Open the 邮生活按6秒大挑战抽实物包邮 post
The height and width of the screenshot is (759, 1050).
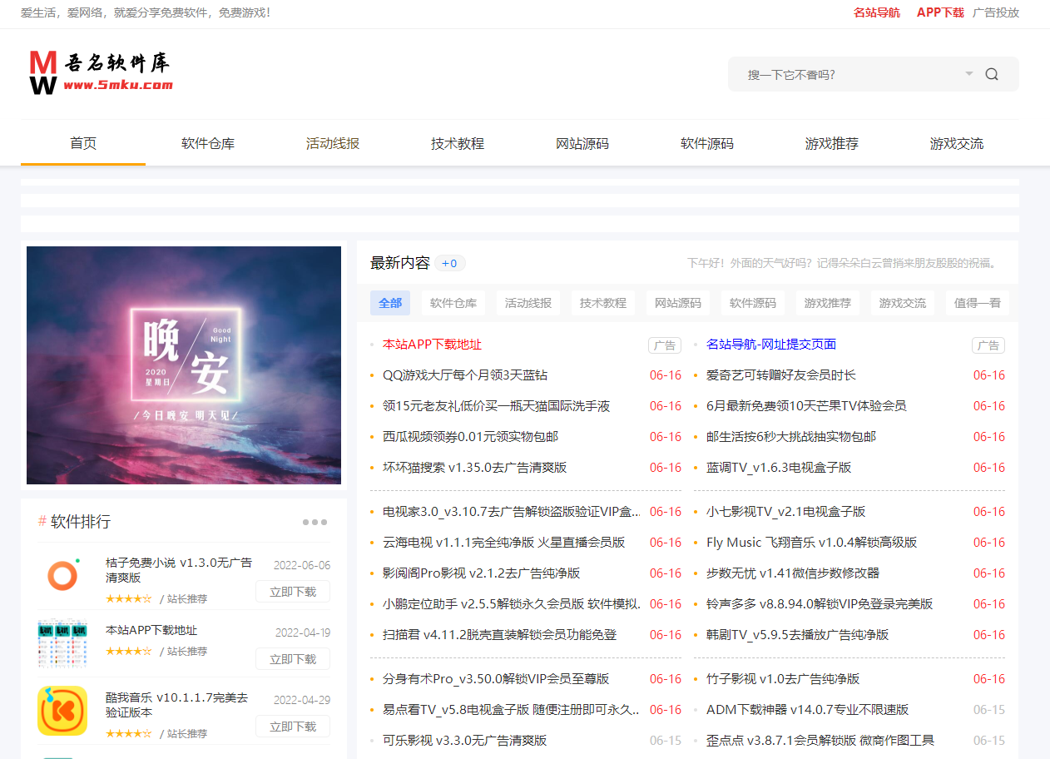[791, 437]
